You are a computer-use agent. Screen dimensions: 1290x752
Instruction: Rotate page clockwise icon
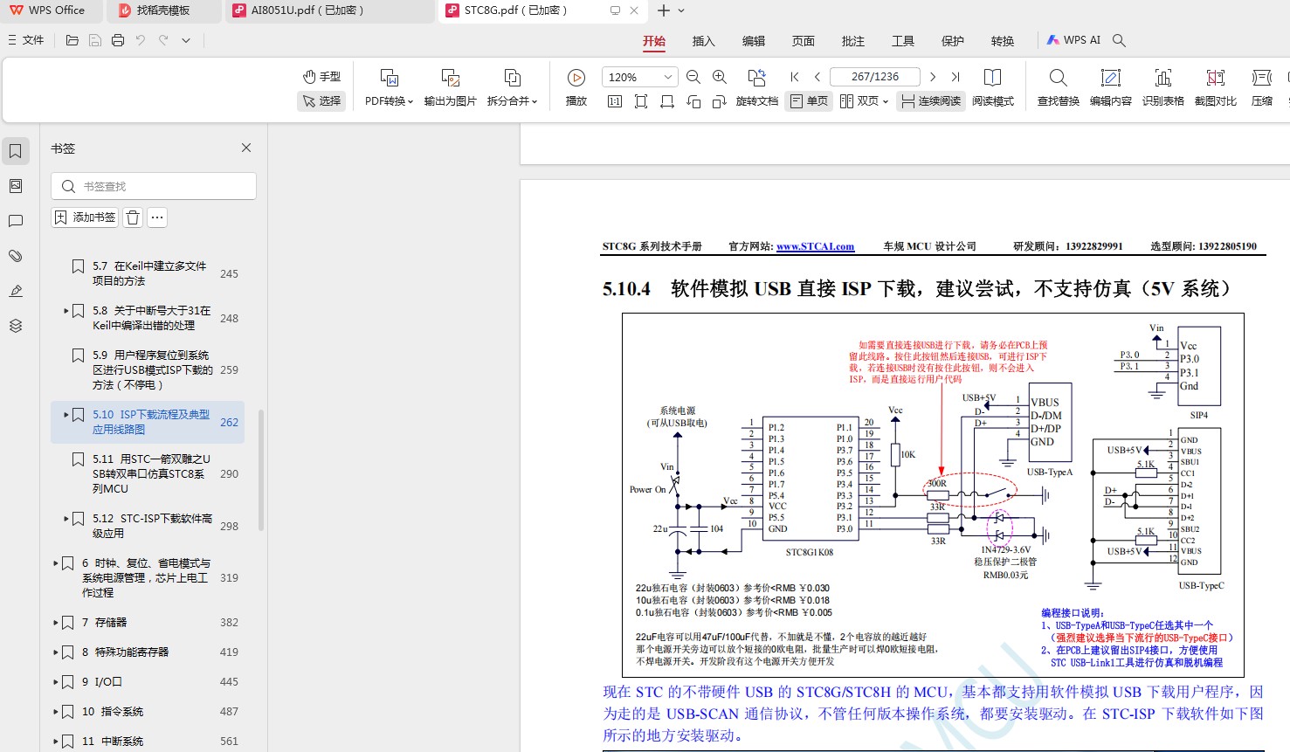[720, 101]
